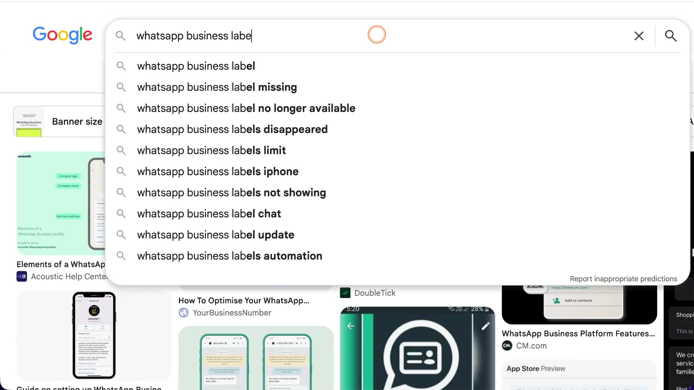This screenshot has height=390, width=694.
Task: Open the green WhatsApp business card image
Action: (417, 348)
